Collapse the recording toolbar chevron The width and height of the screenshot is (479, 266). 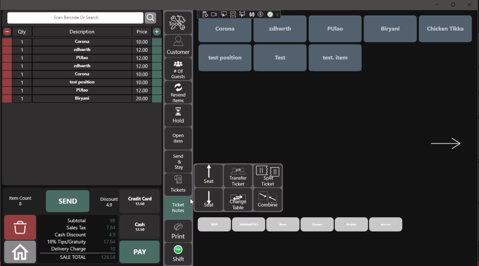tap(278, 14)
